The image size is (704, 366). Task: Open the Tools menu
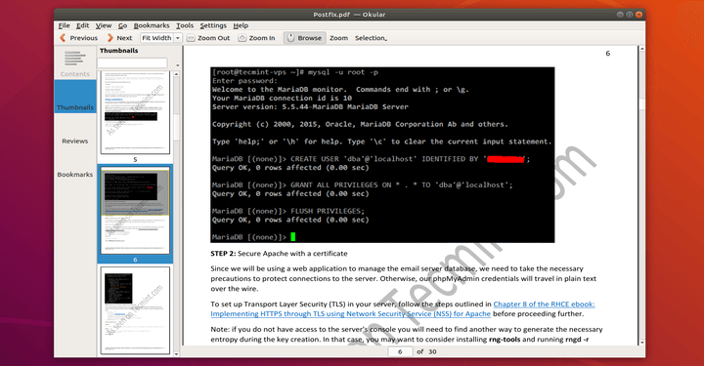point(185,25)
